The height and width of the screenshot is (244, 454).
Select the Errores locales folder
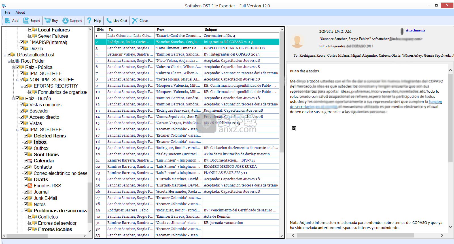(55, 229)
